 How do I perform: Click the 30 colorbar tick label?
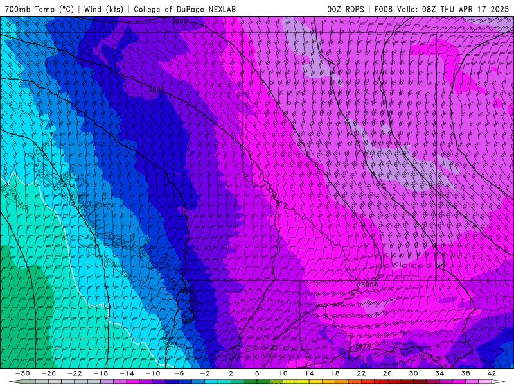pos(413,373)
